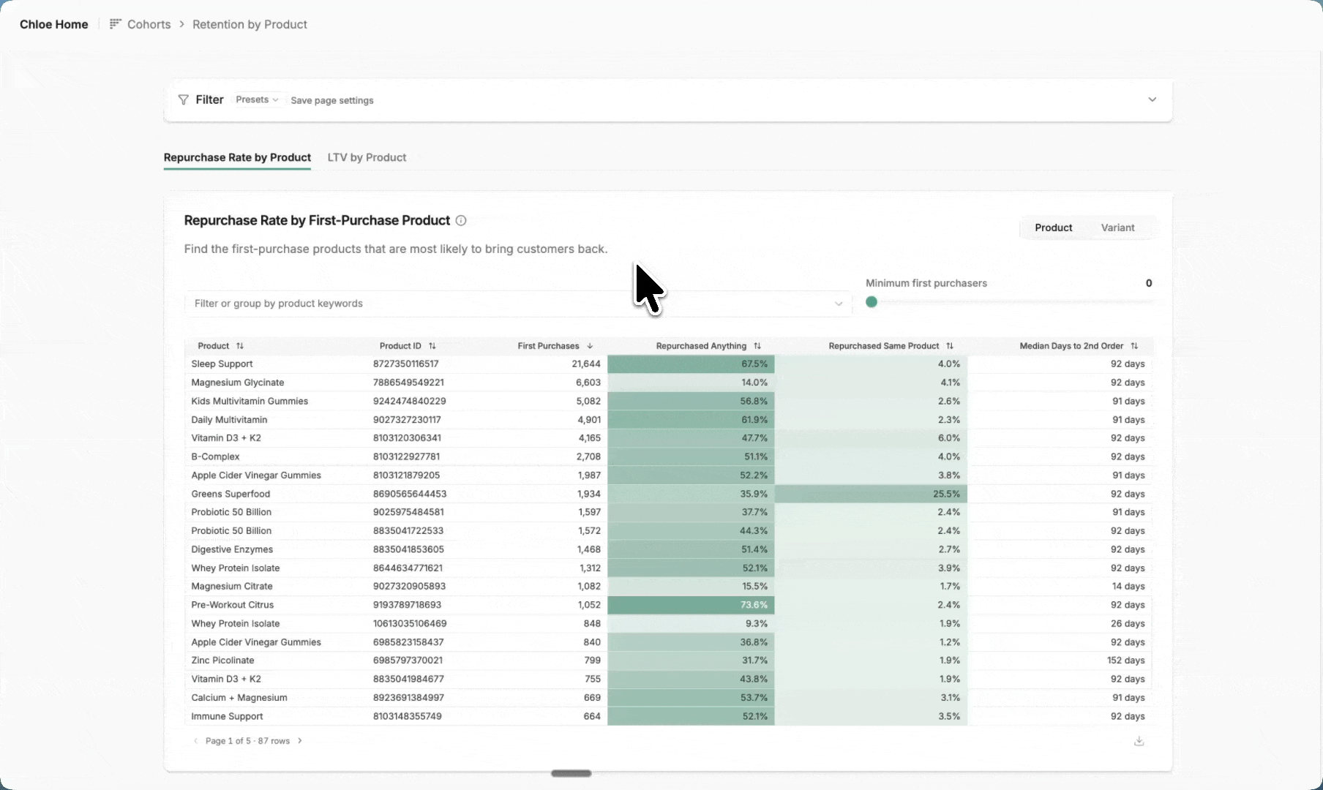Select the Repurchase Rate by Product tab

pyautogui.click(x=237, y=157)
